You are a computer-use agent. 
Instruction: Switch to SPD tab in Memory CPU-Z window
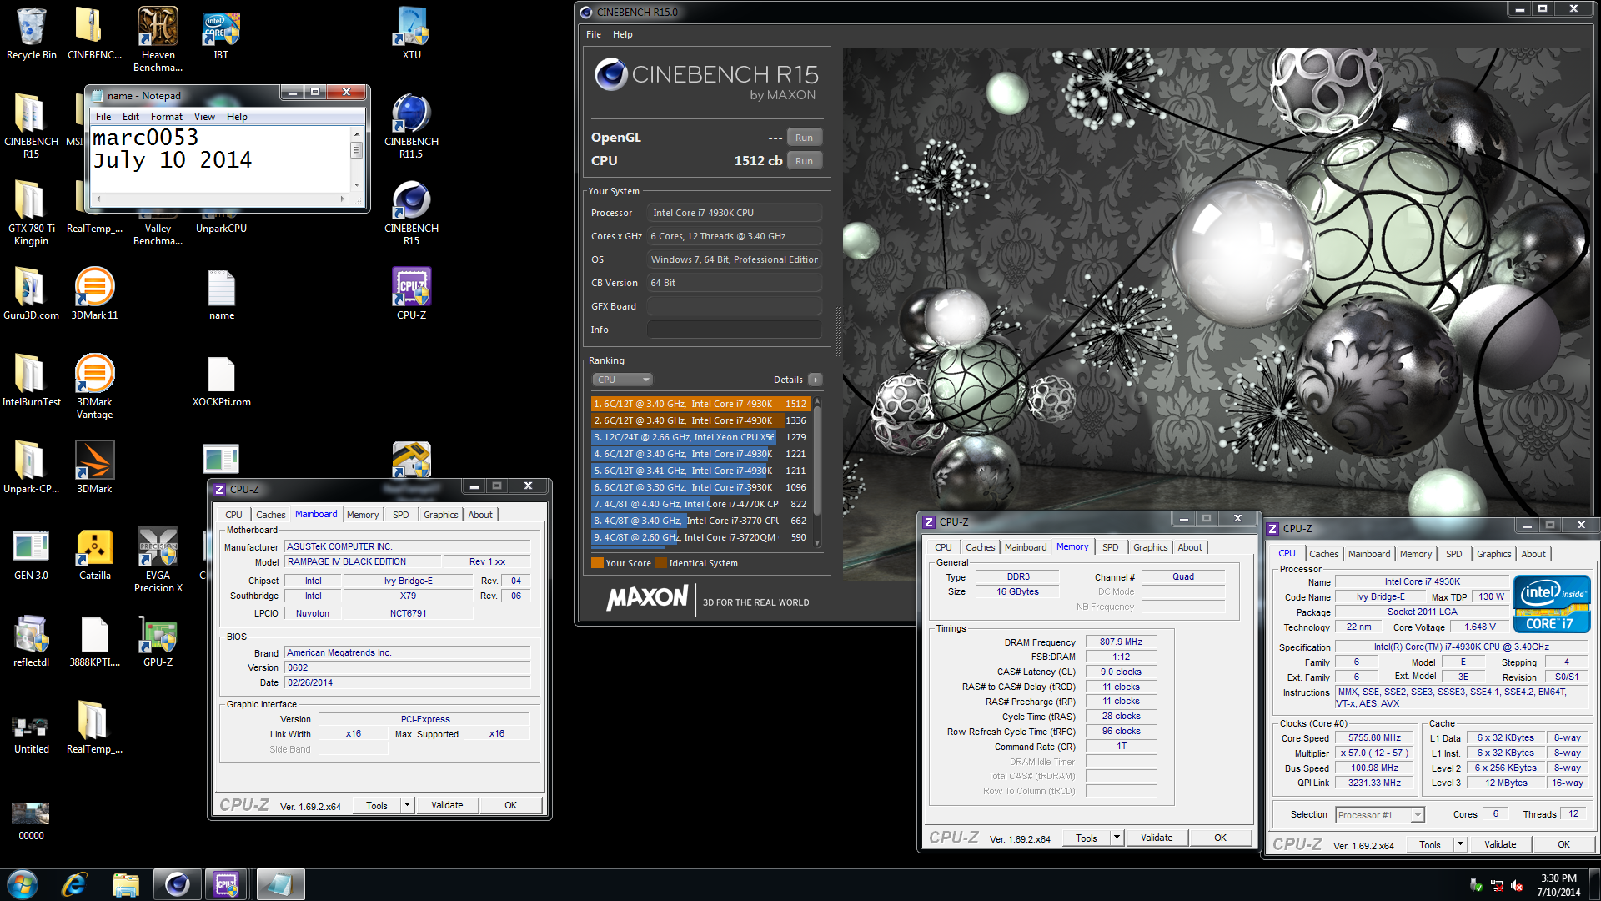[1110, 547]
